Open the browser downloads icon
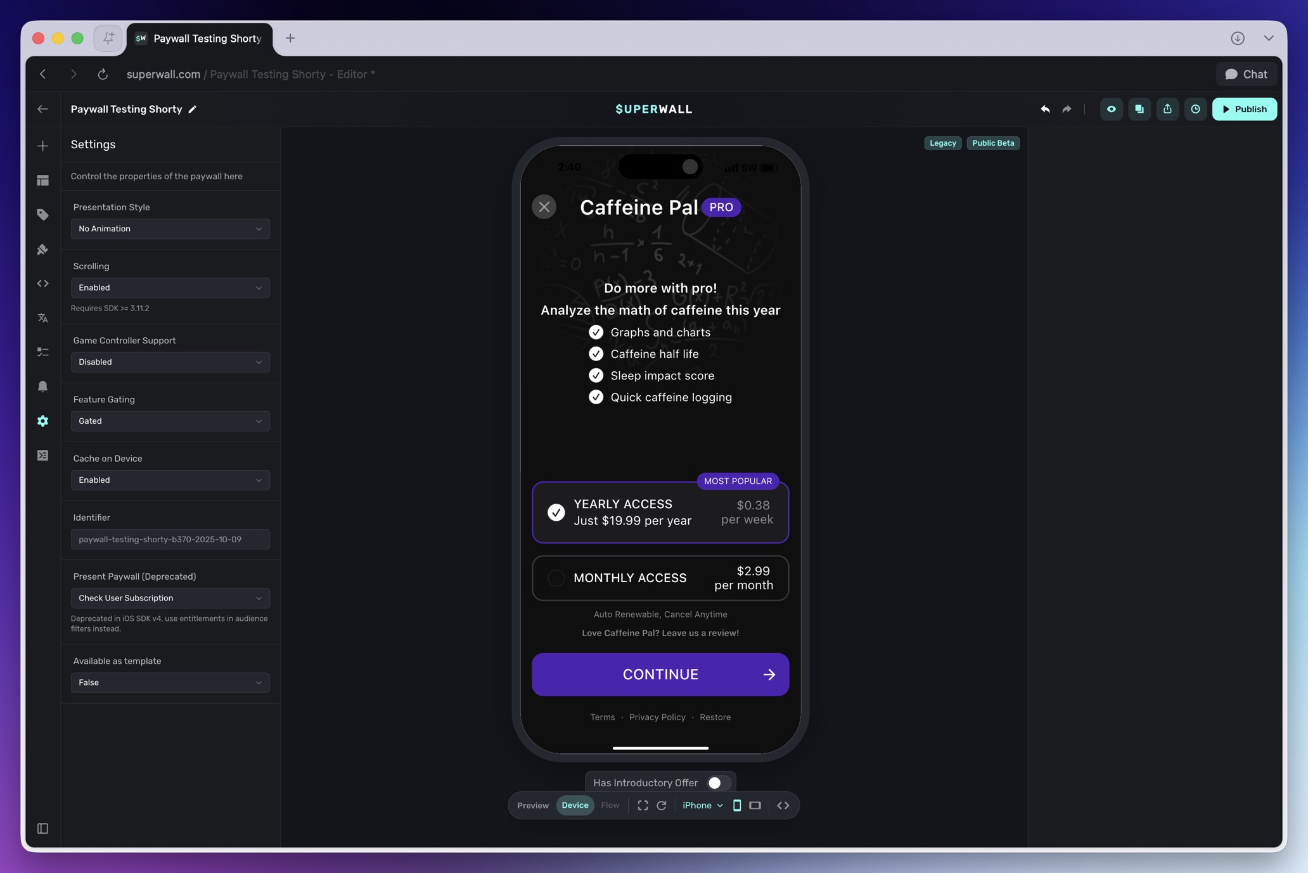 [1238, 38]
